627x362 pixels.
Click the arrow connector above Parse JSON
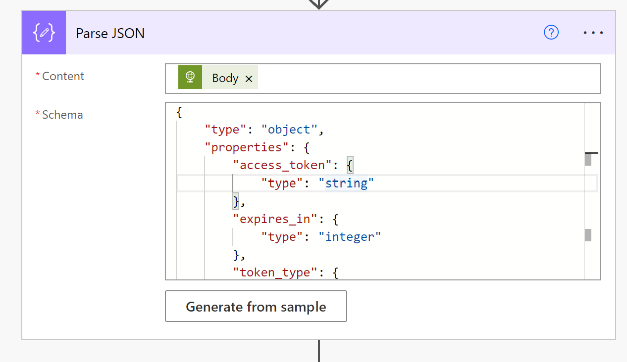click(x=319, y=4)
